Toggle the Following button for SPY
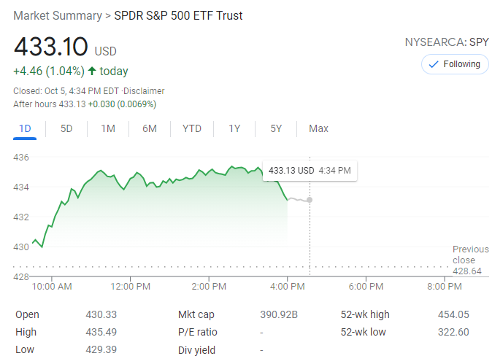Image resolution: width=503 pixels, height=364 pixels. pyautogui.click(x=455, y=64)
